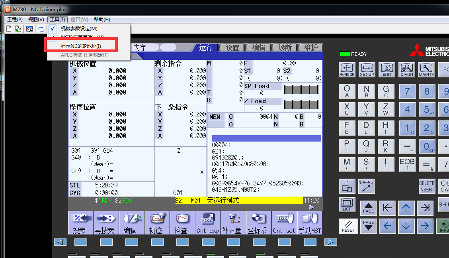The width and height of the screenshot is (449, 258).
Task: Click the Cnt exp softkey
Action: click(x=208, y=223)
